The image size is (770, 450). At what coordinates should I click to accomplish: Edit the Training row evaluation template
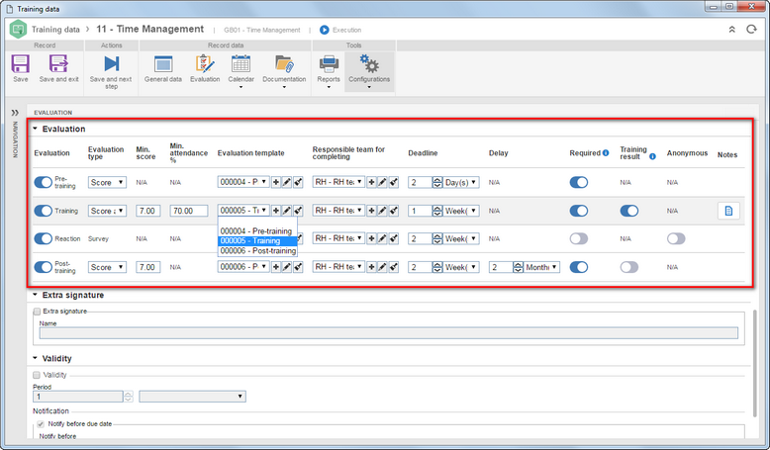coord(287,211)
